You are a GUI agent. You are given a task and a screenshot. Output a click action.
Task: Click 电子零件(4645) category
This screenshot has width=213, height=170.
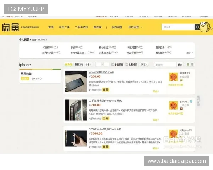pyautogui.click(x=135, y=53)
